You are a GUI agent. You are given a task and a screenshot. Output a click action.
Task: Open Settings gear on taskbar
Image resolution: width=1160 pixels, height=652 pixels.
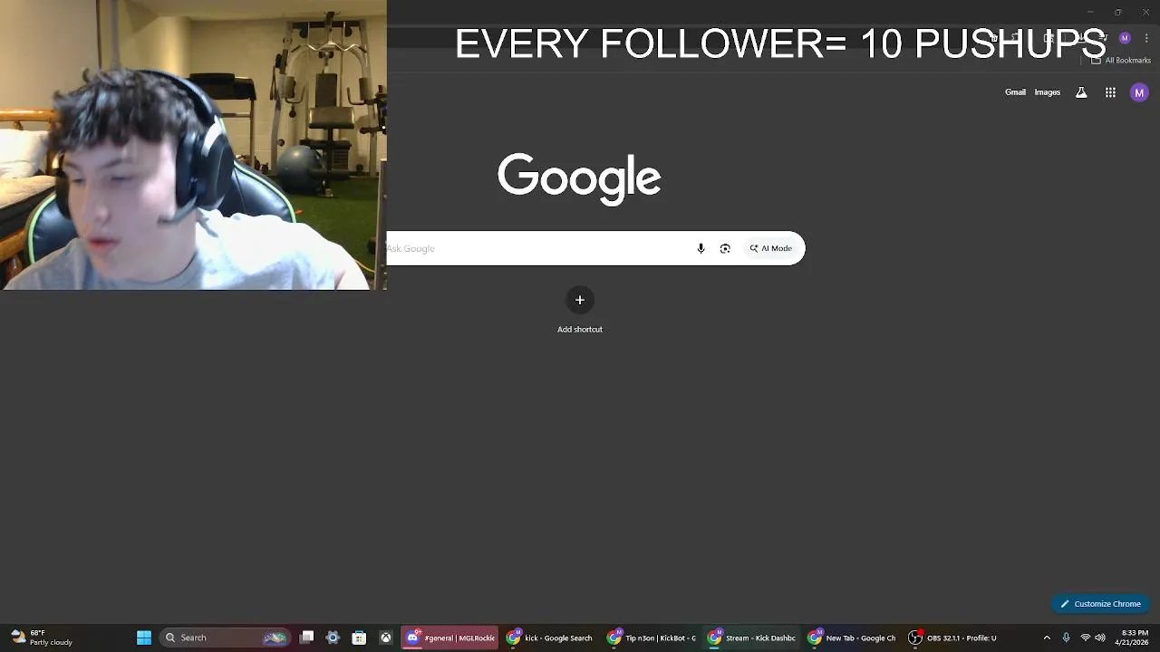pyautogui.click(x=333, y=638)
